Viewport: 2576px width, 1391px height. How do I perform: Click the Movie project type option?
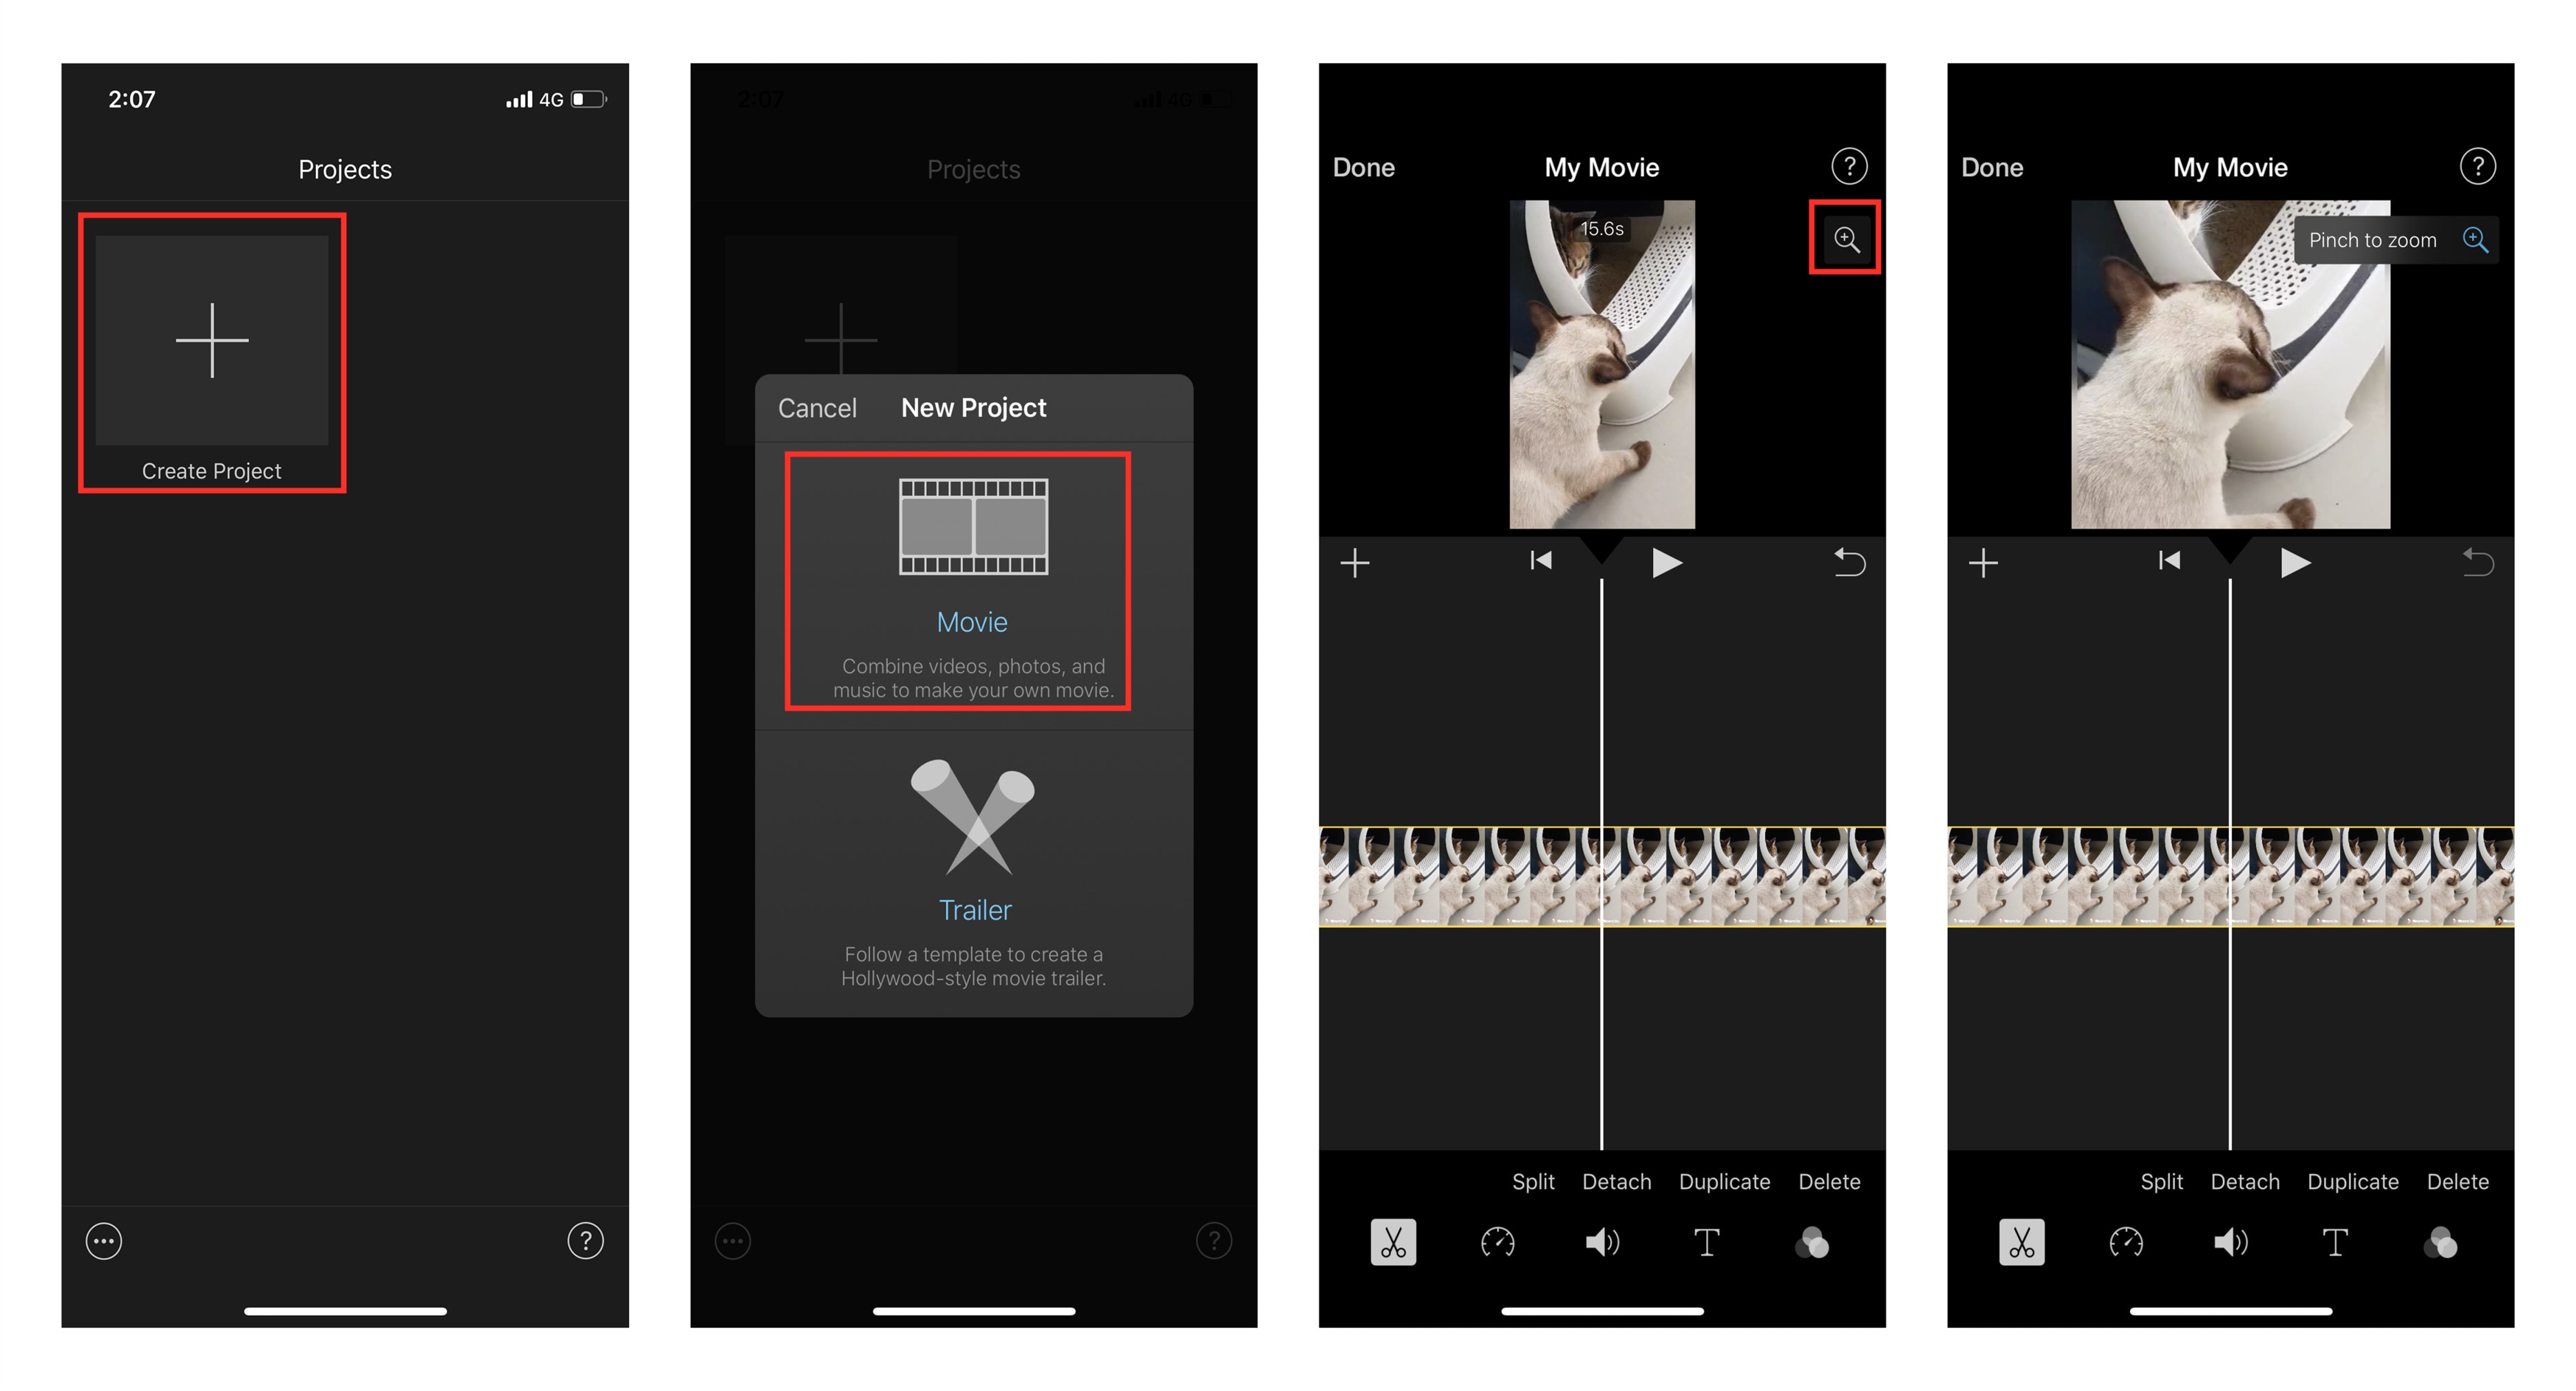point(974,591)
